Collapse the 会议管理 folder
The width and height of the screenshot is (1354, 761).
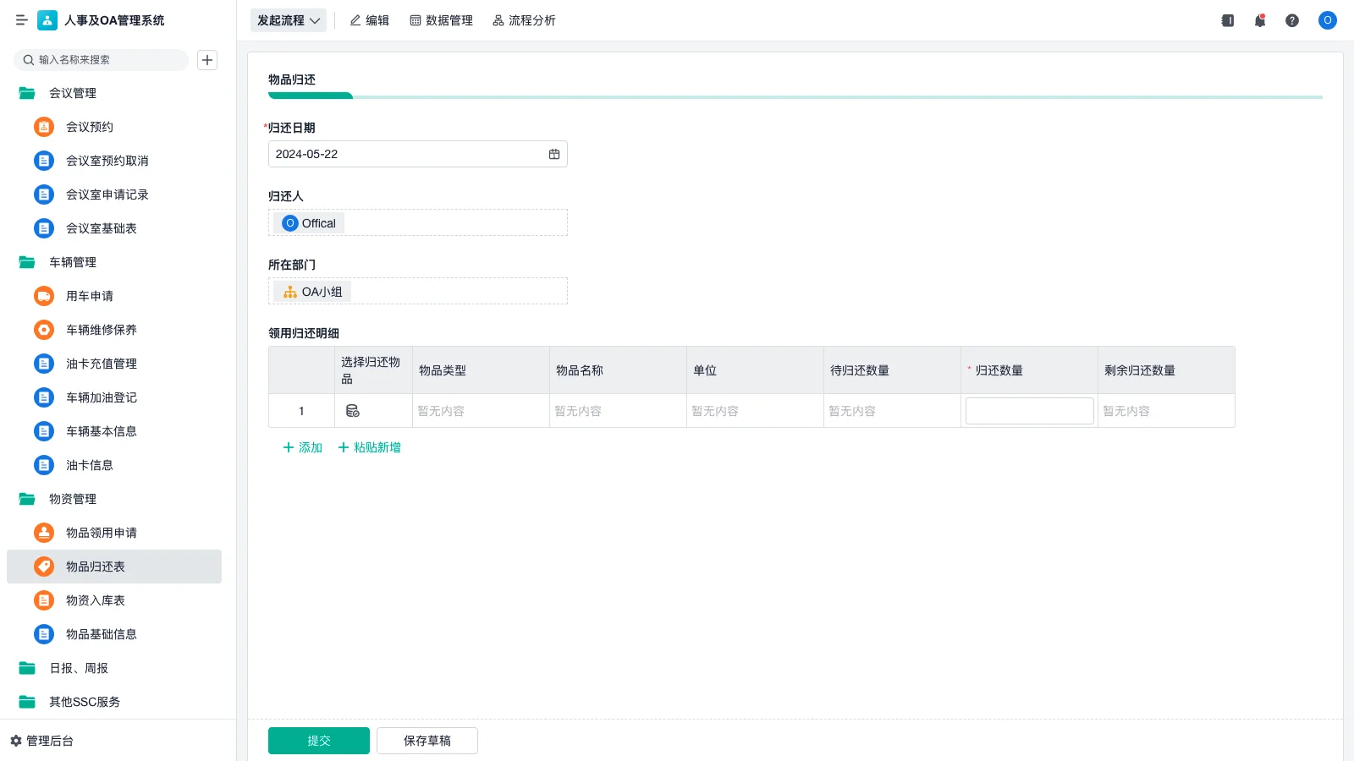coord(27,93)
